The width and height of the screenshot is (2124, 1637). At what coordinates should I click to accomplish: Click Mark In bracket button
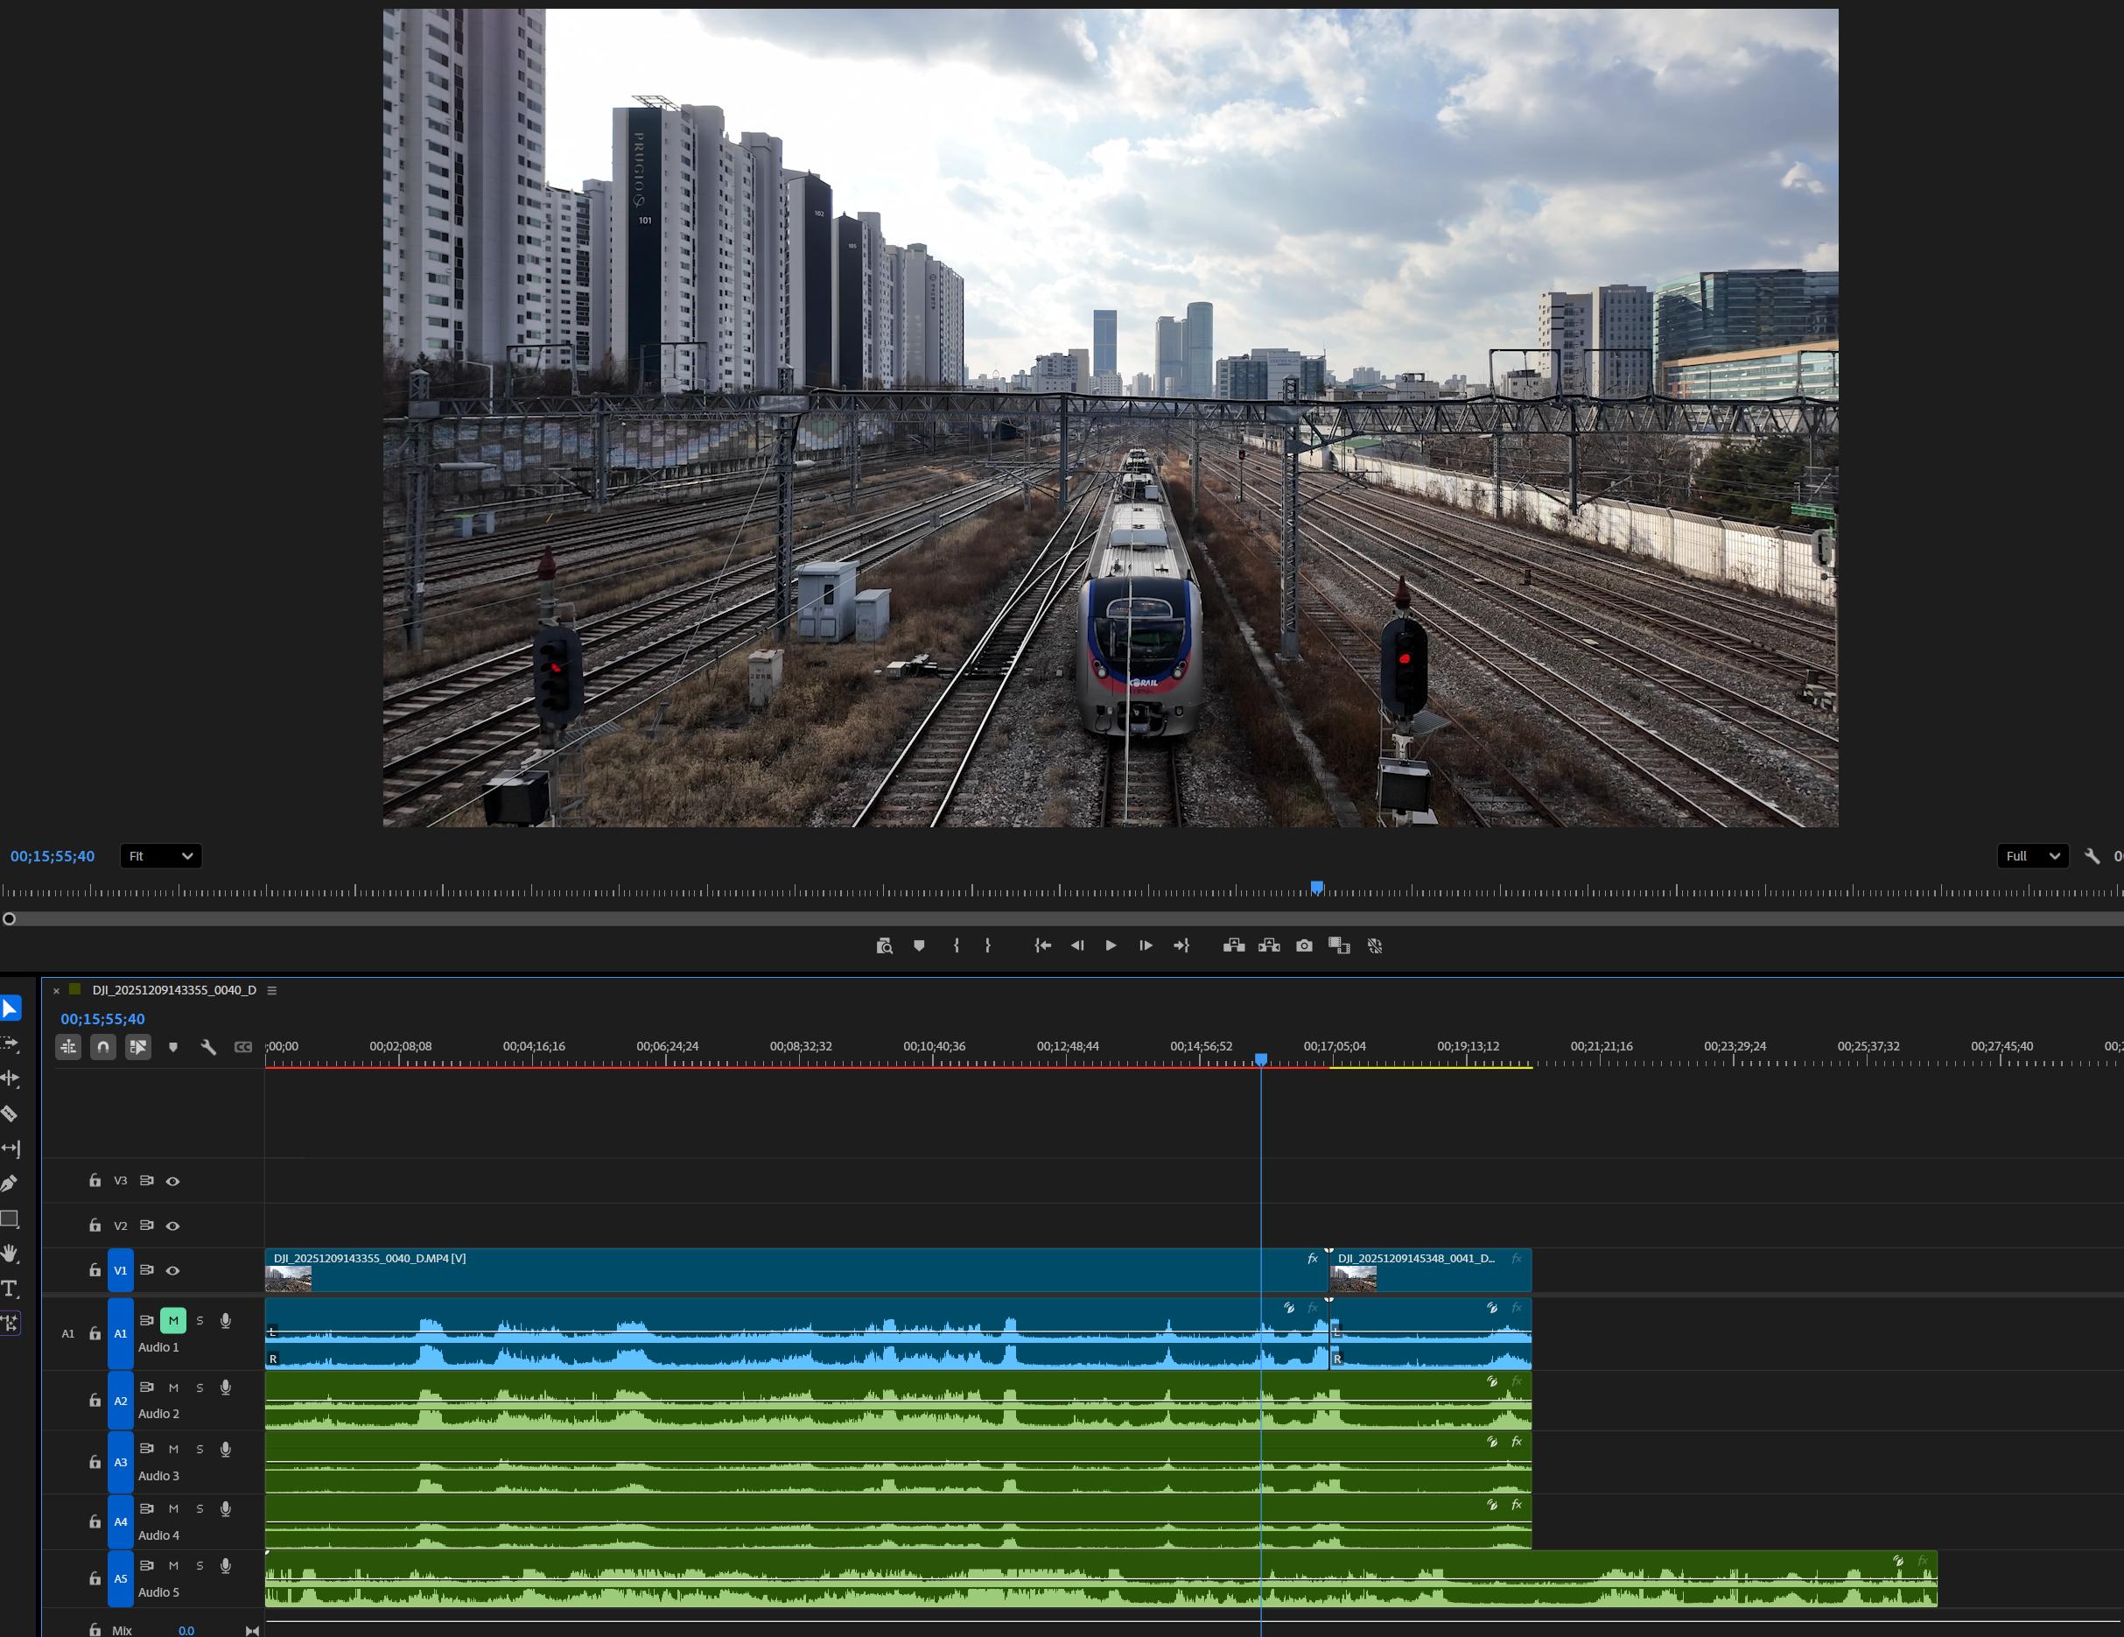pyautogui.click(x=956, y=945)
